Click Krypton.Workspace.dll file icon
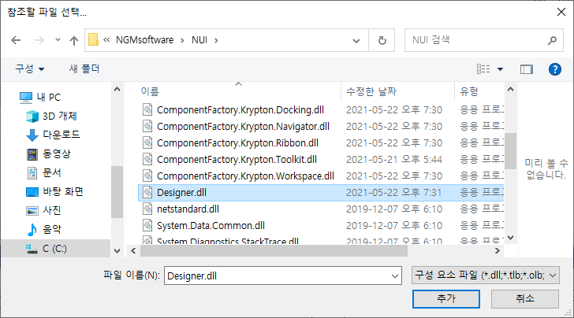Screen dimensions: 574x318 click(x=147, y=176)
